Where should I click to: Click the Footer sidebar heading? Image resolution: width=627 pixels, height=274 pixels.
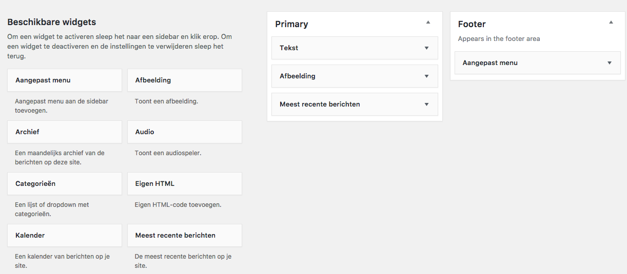(x=472, y=24)
